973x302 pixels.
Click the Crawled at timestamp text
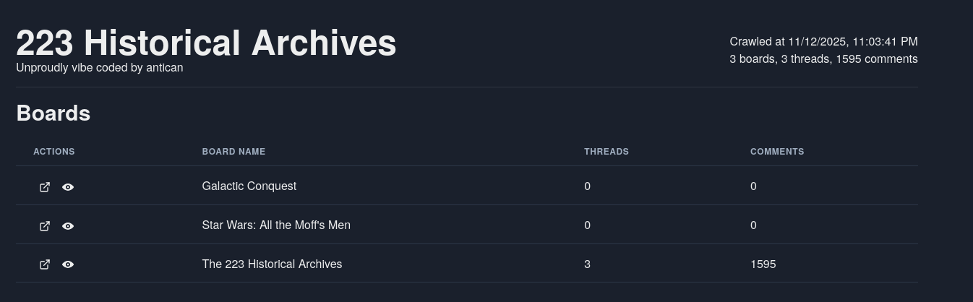click(823, 42)
